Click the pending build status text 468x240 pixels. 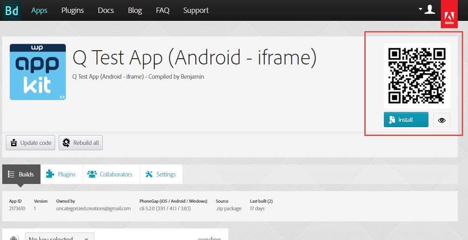pyautogui.click(x=209, y=238)
